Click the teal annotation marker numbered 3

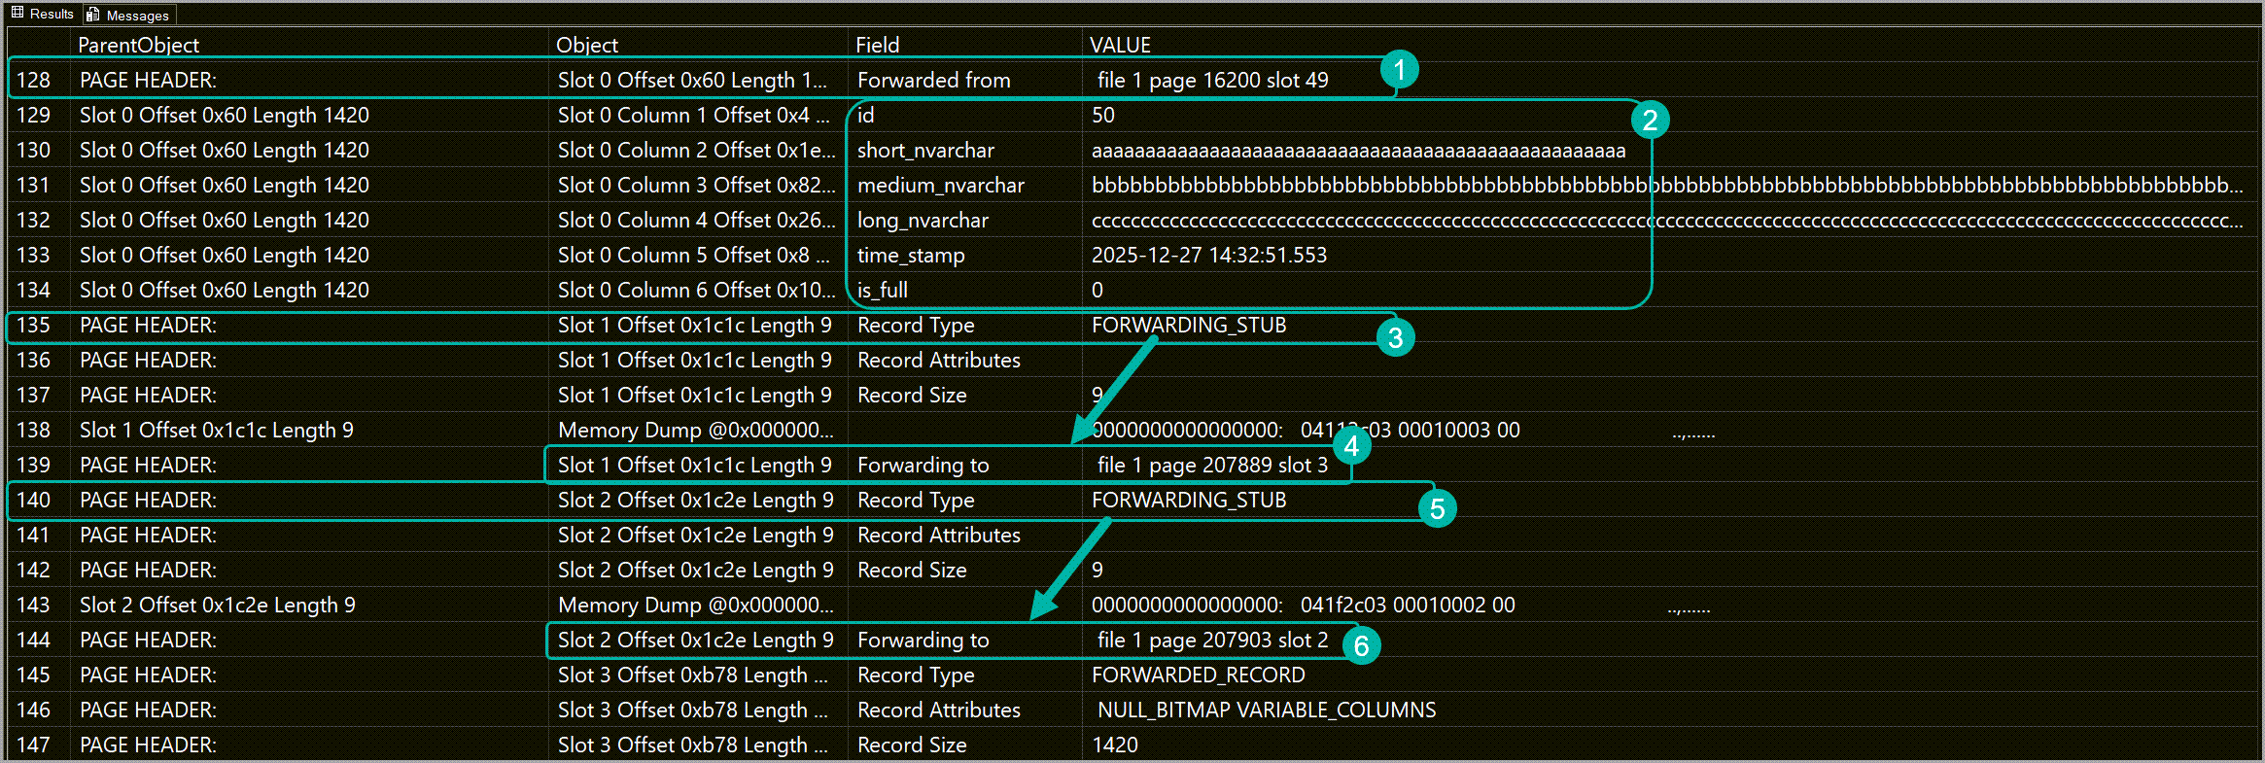(x=1395, y=337)
